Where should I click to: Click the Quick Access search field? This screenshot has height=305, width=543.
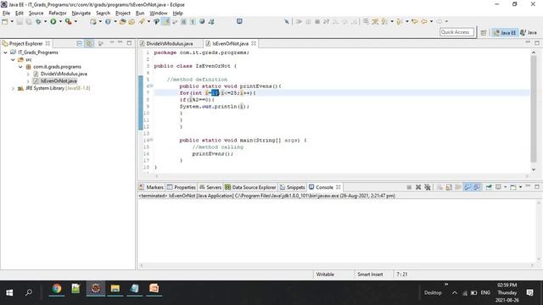tap(457, 32)
